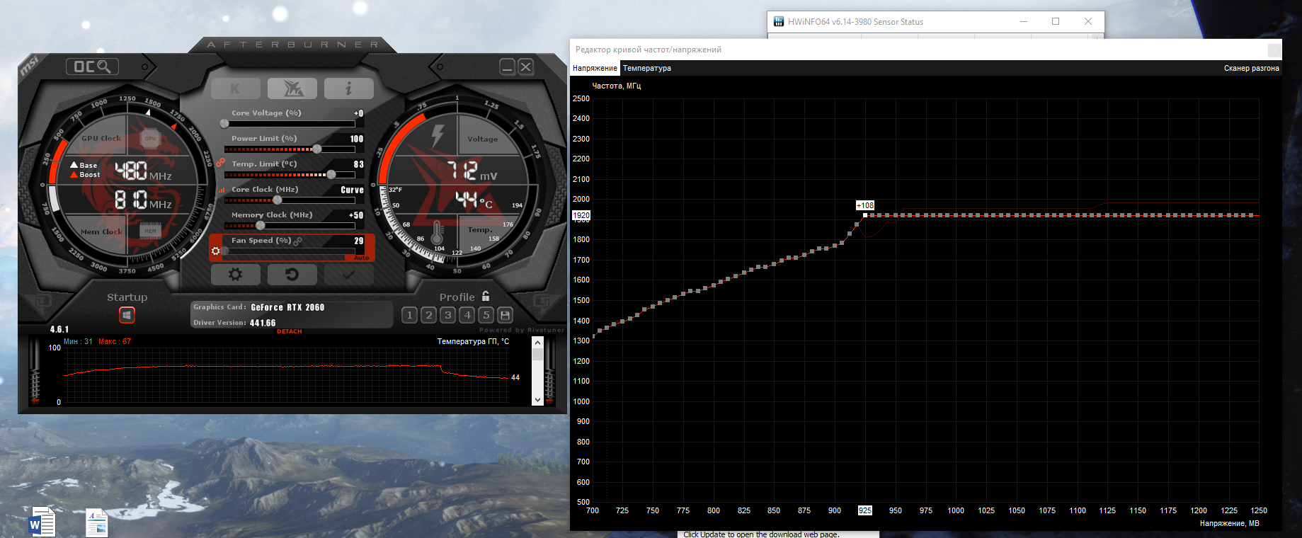Open the system information 'i' button
Image resolution: width=1302 pixels, height=538 pixels.
(349, 88)
